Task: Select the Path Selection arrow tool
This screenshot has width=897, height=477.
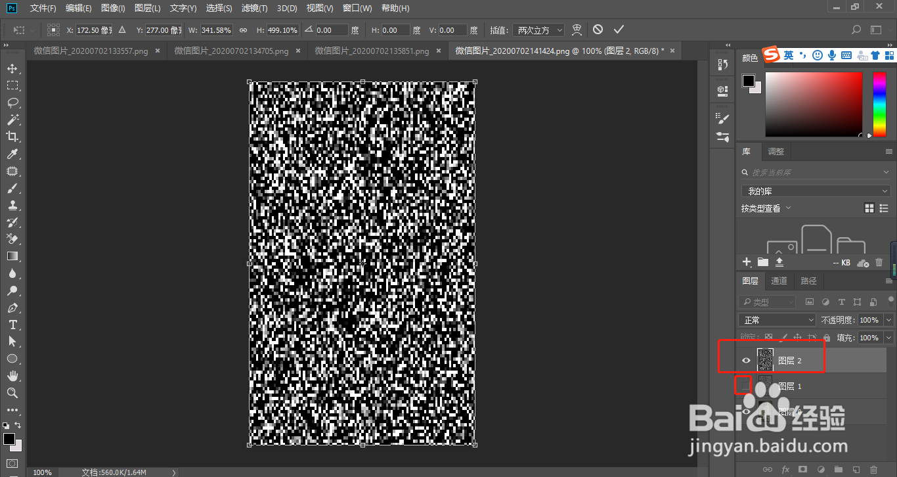Action: 12,342
